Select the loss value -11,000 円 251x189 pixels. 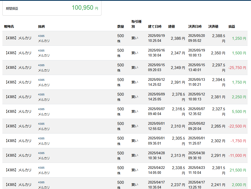pyautogui.click(x=237, y=156)
